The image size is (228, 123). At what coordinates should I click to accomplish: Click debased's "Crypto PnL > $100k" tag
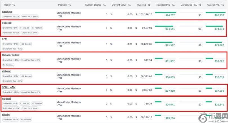tap(30, 33)
